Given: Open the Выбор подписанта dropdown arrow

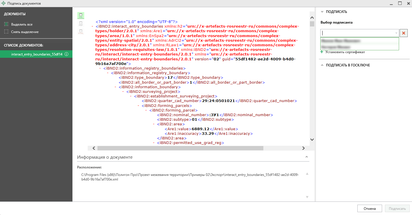Looking at the screenshot, I should 396,33.
